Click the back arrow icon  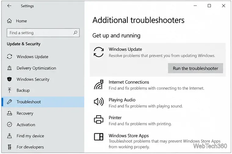9,6
